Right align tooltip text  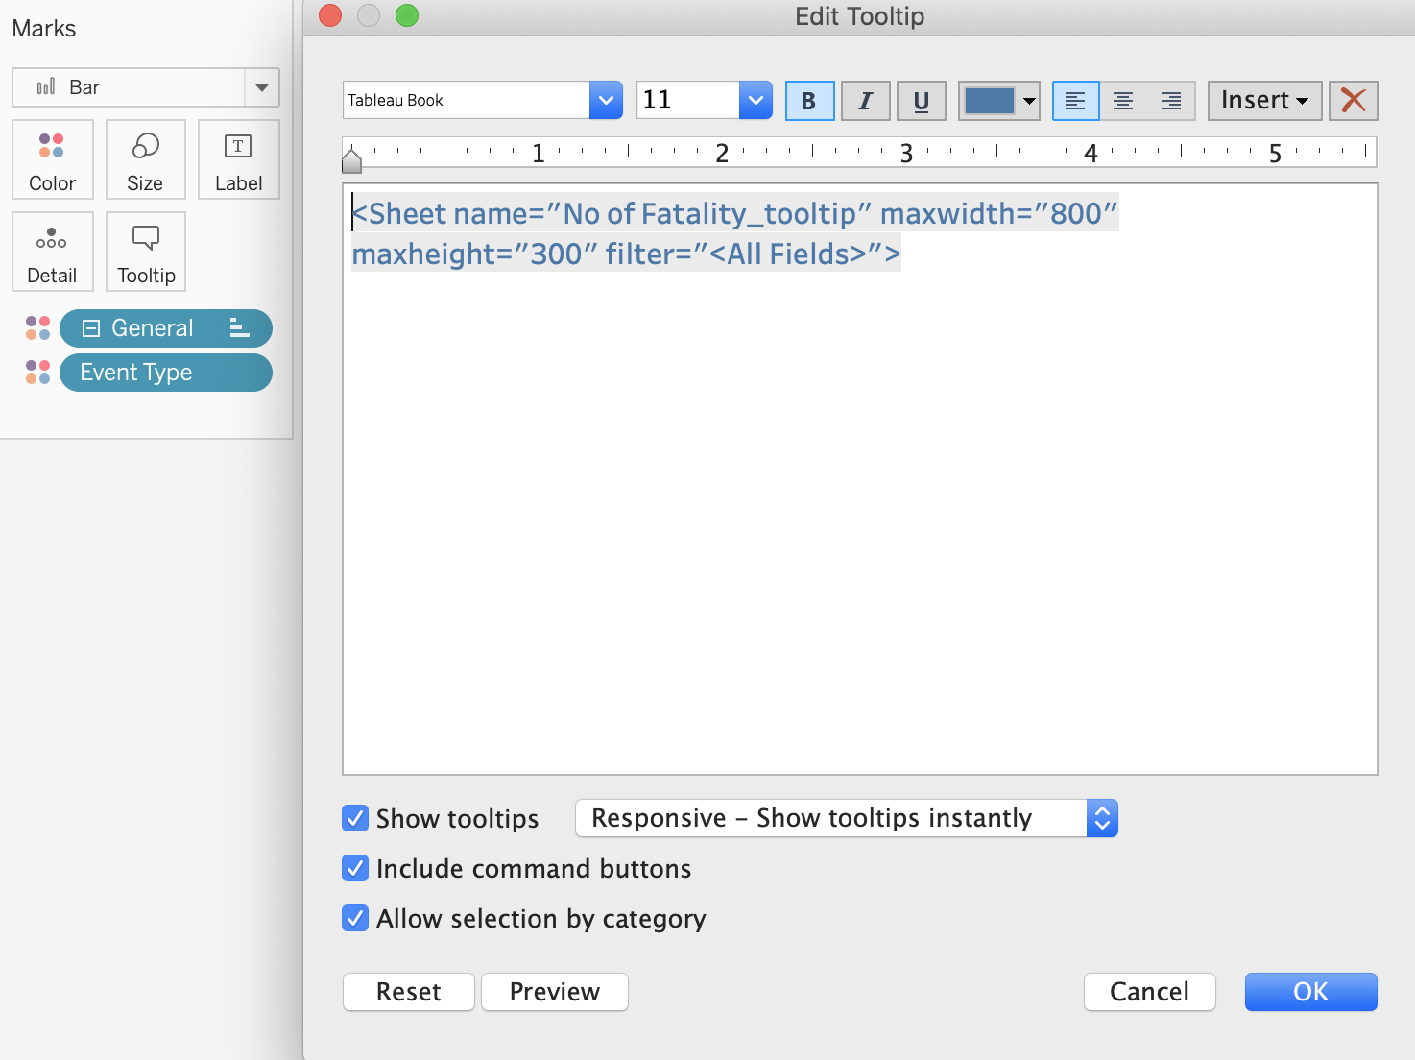(x=1171, y=101)
